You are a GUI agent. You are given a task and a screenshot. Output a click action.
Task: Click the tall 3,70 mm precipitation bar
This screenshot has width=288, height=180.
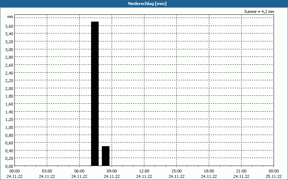95,94
